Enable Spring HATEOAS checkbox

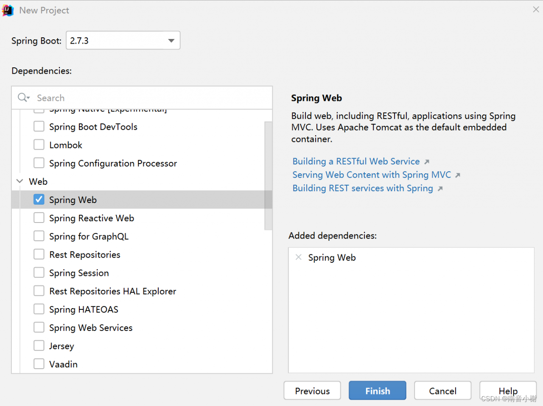[39, 309]
